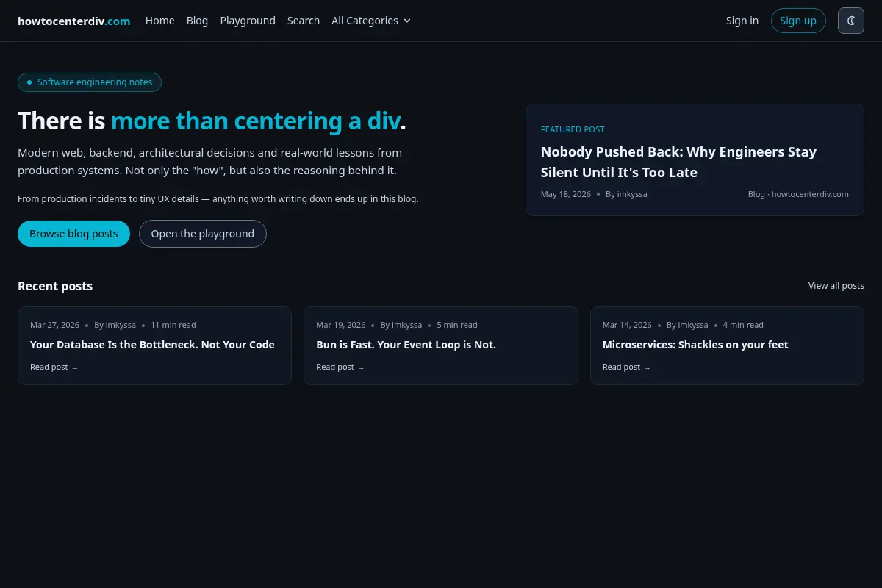Image resolution: width=882 pixels, height=588 pixels.
Task: Click the 5 min read text
Action: 457,325
